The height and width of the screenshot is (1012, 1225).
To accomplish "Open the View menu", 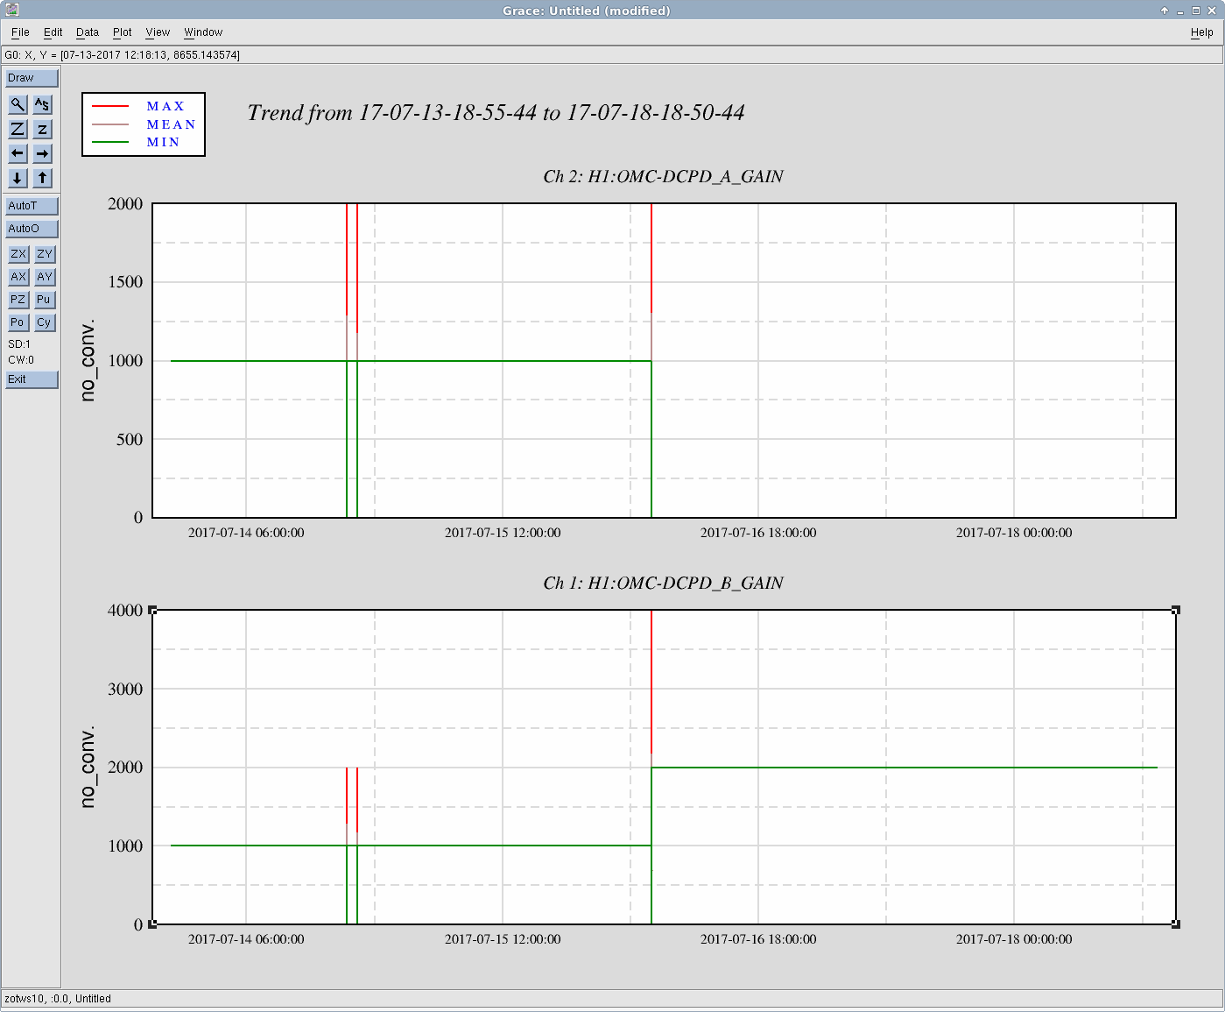I will (158, 32).
